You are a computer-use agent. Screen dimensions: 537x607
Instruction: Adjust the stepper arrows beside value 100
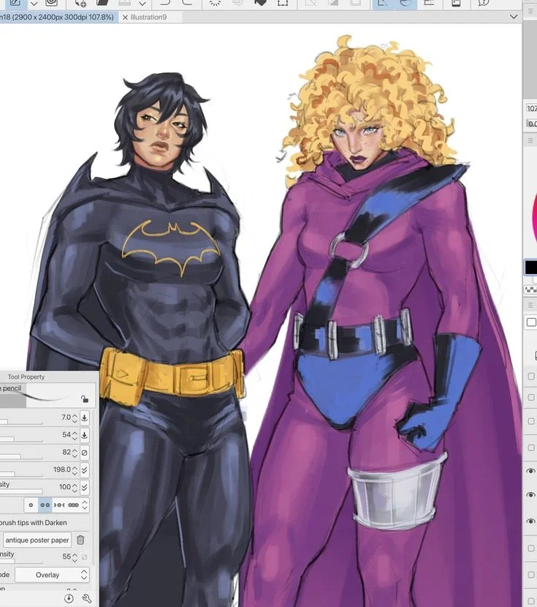click(75, 487)
